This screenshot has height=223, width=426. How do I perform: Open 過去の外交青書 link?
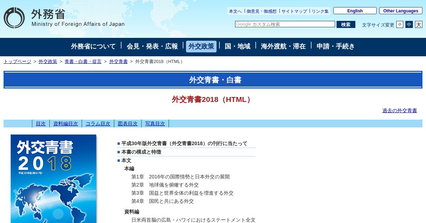(400, 110)
